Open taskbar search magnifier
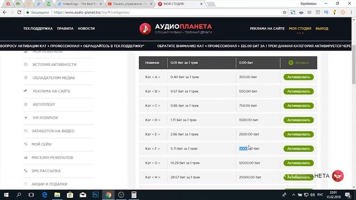The width and height of the screenshot is (356, 200). click(x=19, y=195)
